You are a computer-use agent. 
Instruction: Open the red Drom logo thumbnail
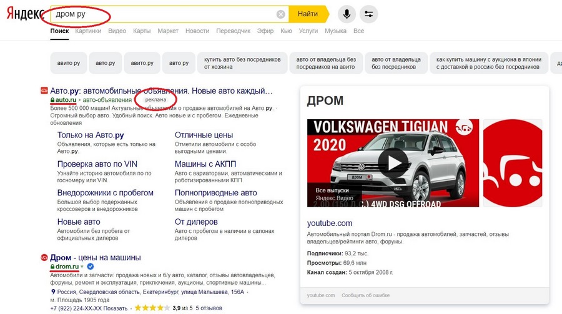513,163
